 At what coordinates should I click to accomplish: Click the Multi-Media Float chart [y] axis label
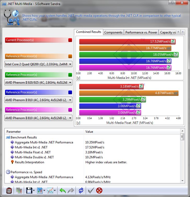(x=78, y=123)
